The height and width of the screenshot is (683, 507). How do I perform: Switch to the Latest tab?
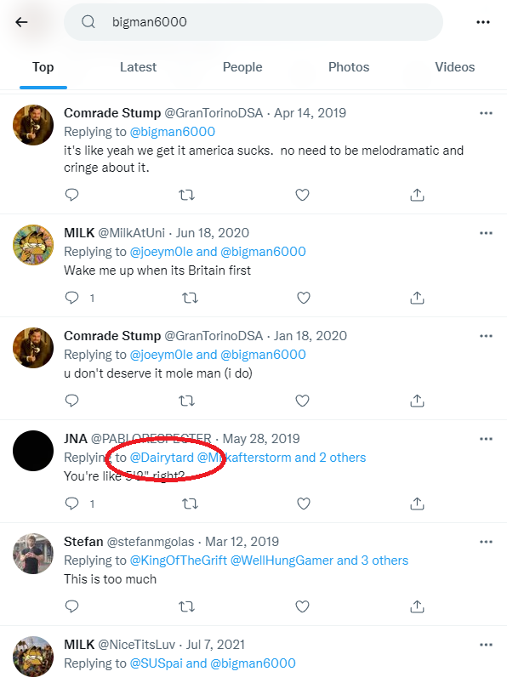pos(138,67)
